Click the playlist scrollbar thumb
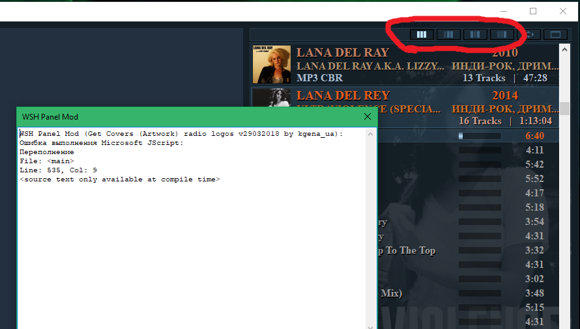This screenshot has height=329, width=580. click(564, 109)
